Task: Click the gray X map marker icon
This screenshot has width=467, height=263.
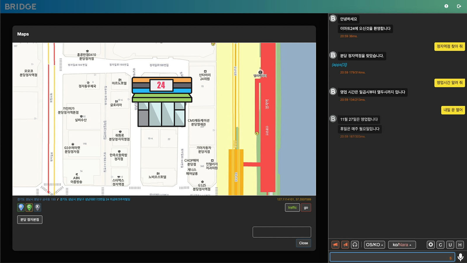Action: [38, 207]
